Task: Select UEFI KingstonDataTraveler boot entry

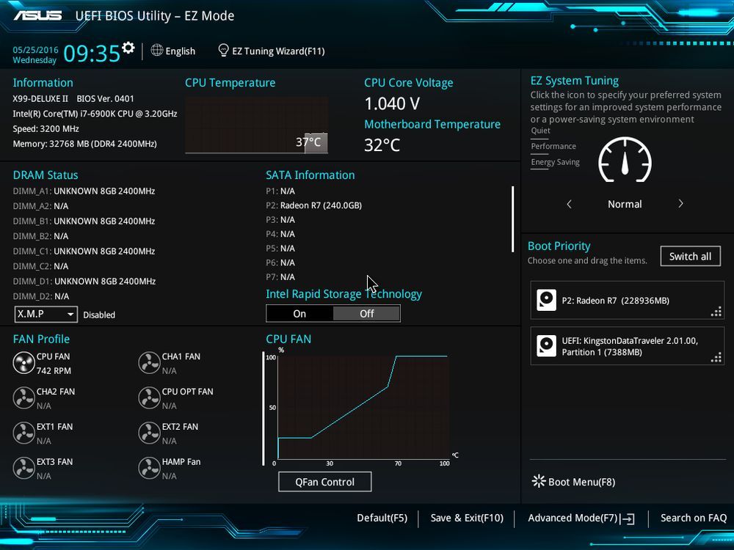Action: tap(628, 346)
